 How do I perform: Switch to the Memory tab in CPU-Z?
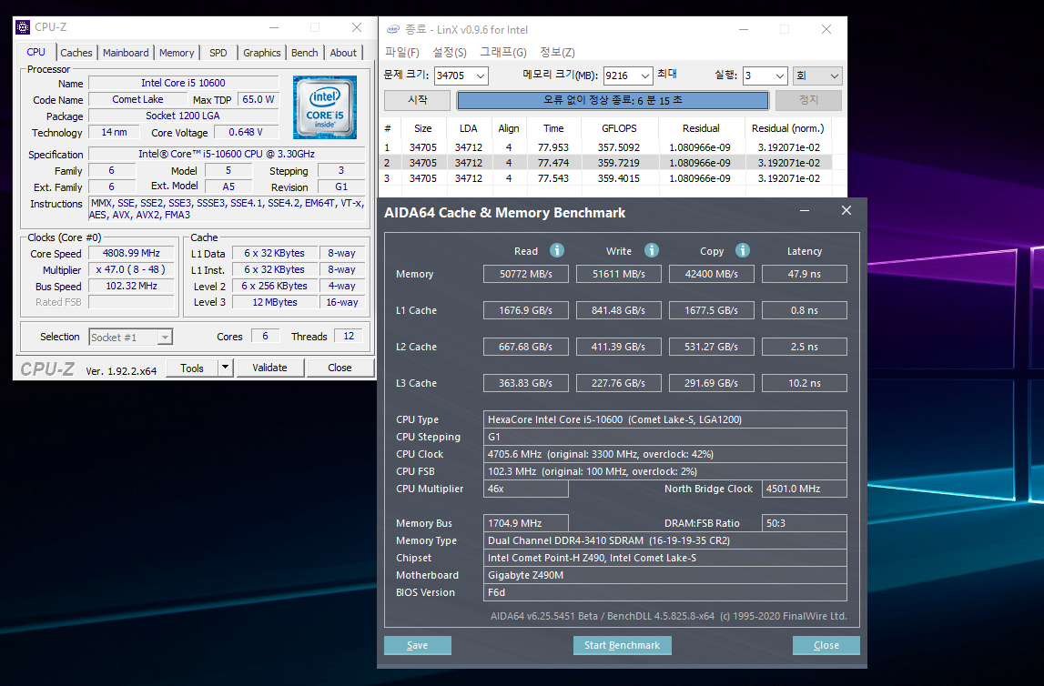(177, 53)
